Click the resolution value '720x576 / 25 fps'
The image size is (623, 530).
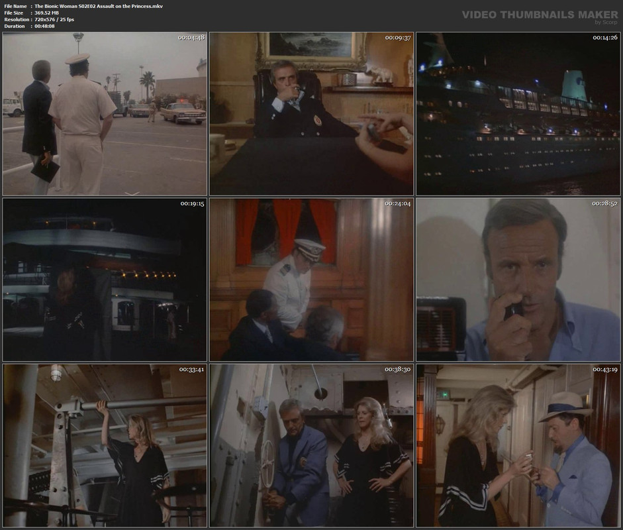[54, 19]
